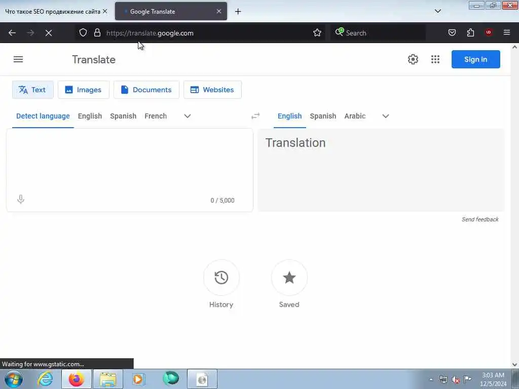This screenshot has height=389, width=519.
Task: Launch Internet Explorer from taskbar
Action: pos(45,379)
